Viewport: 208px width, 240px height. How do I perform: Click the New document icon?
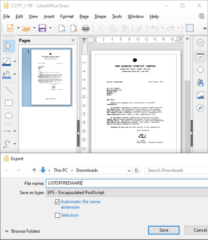(x=10, y=28)
